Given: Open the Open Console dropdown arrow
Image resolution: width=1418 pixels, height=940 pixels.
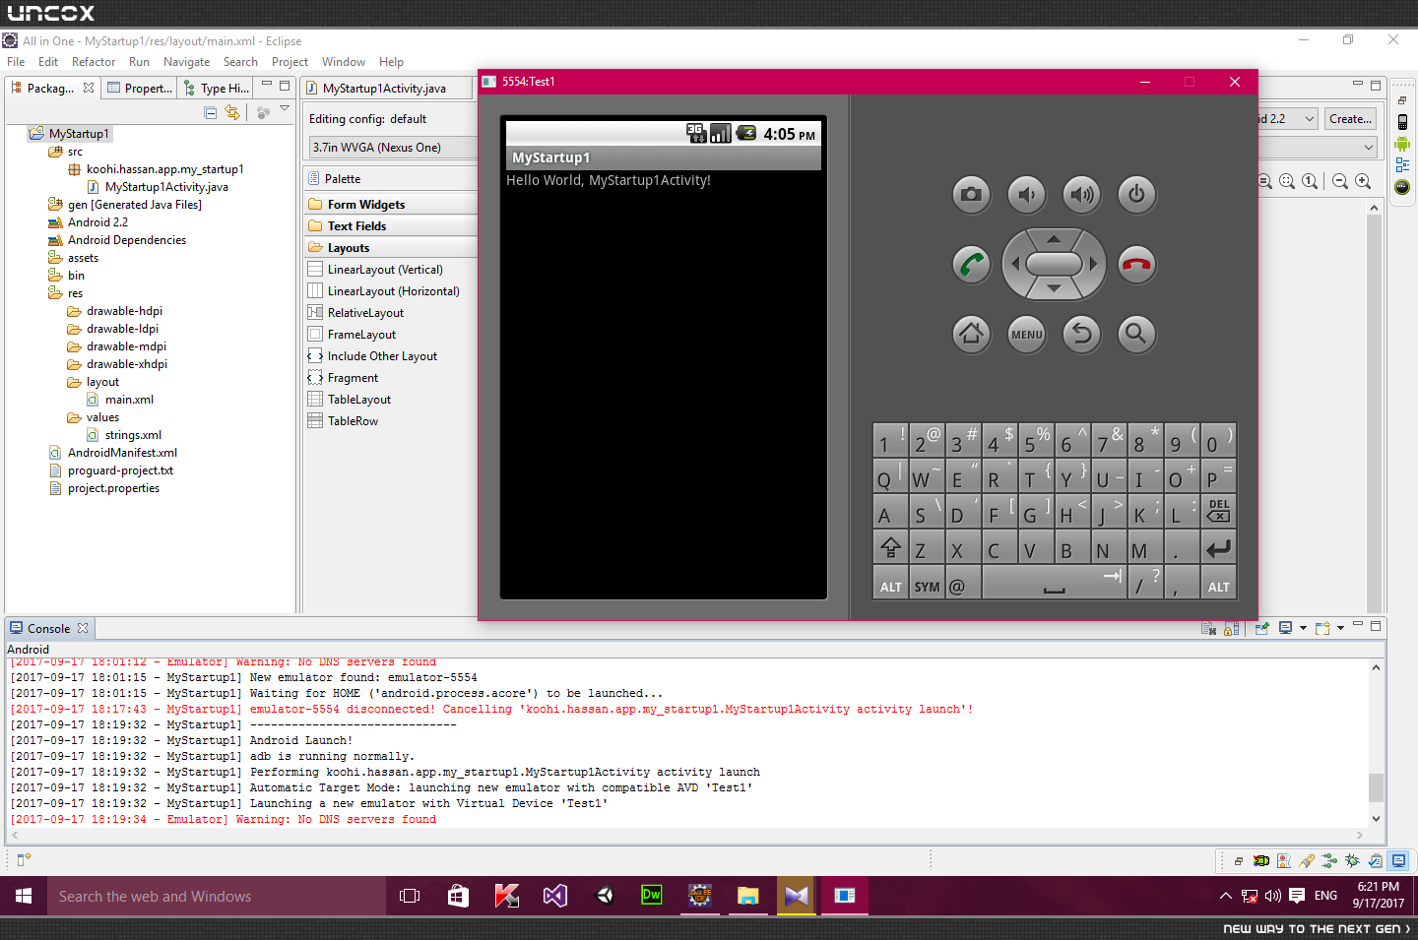Looking at the screenshot, I should [x=1340, y=628].
